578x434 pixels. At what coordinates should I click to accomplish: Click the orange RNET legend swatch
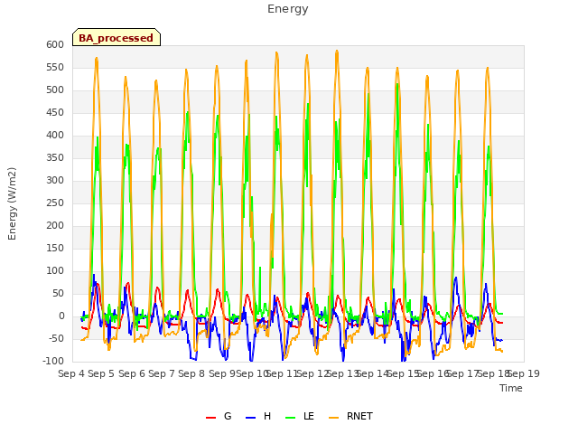point(333,418)
